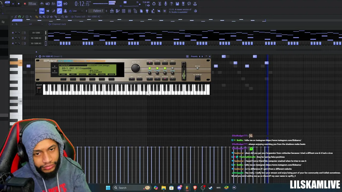
Task: Open the Piano roll view icon
Action: point(118,11)
